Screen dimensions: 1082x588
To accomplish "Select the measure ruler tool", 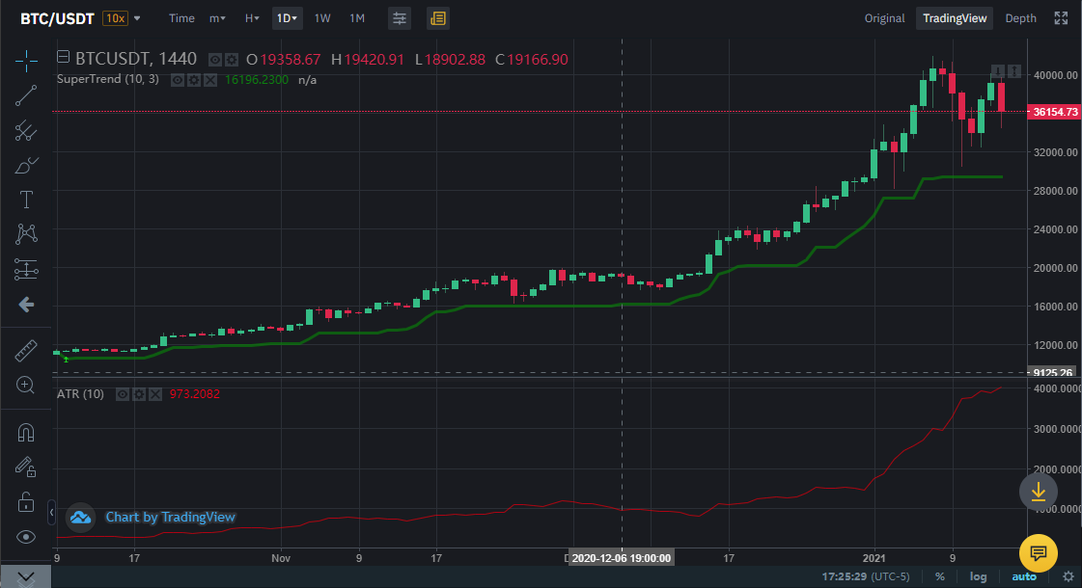I will (26, 349).
